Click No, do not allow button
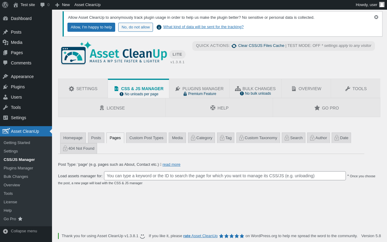The width and height of the screenshot is (387, 242). 135,27
